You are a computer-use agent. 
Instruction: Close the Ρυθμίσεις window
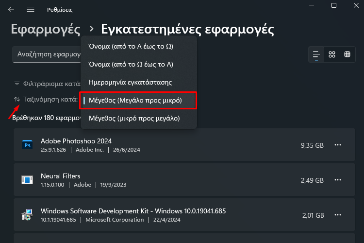tap(356, 5)
